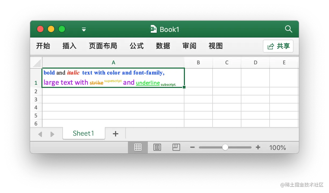Click the fill handle of cell A1
The width and height of the screenshot is (329, 193).
click(x=184, y=87)
